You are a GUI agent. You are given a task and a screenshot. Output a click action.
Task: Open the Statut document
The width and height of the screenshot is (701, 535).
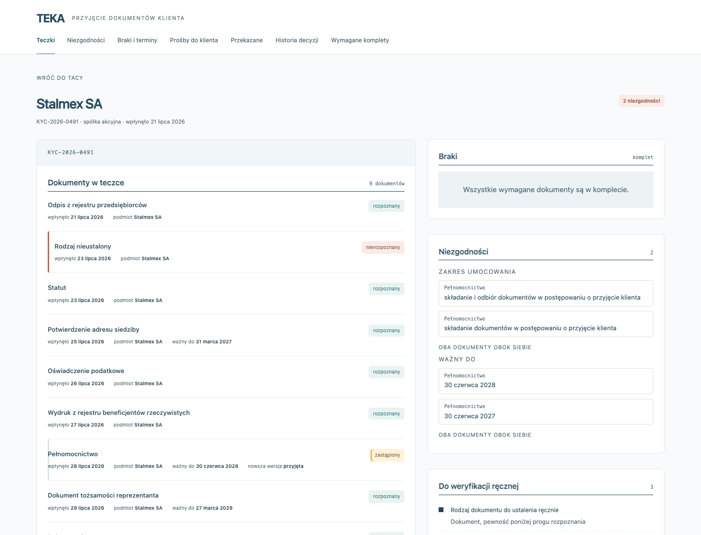click(226, 294)
